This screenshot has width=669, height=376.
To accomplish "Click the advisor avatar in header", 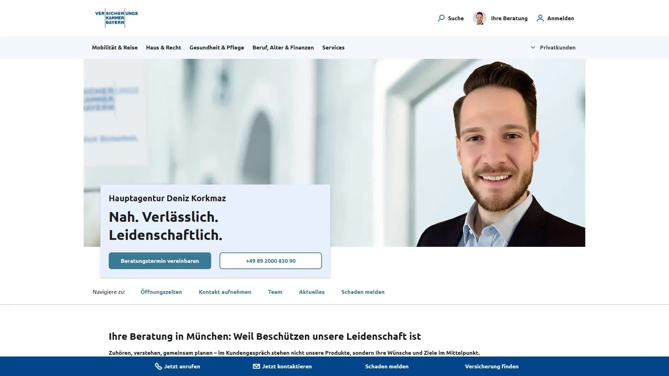I will tap(479, 18).
